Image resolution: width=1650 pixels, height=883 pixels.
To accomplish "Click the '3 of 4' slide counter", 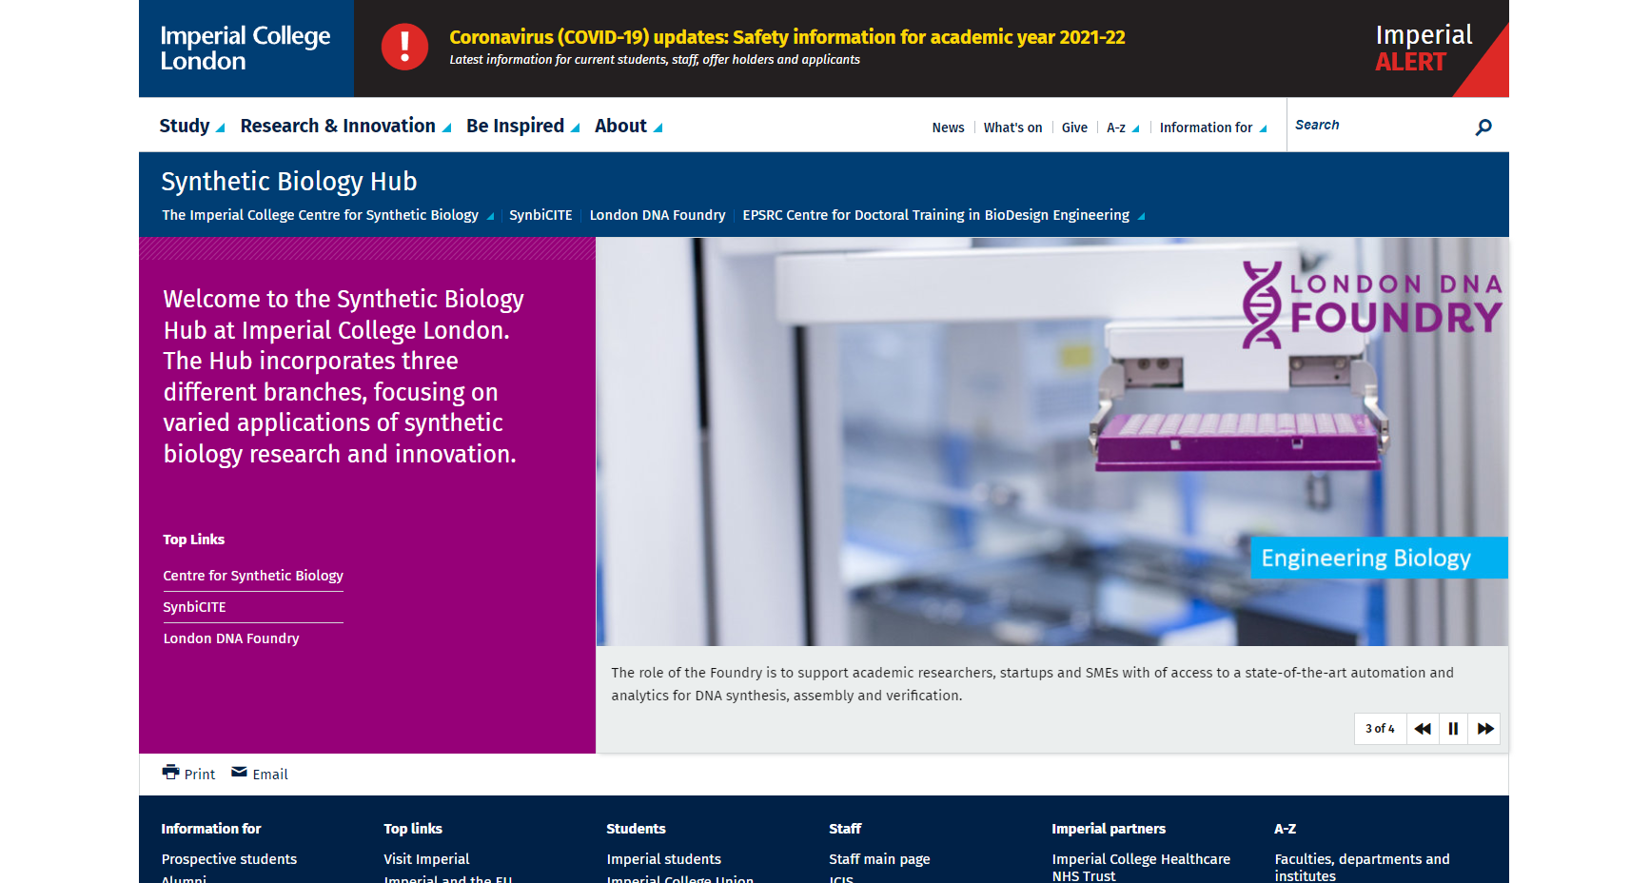I will (x=1380, y=729).
